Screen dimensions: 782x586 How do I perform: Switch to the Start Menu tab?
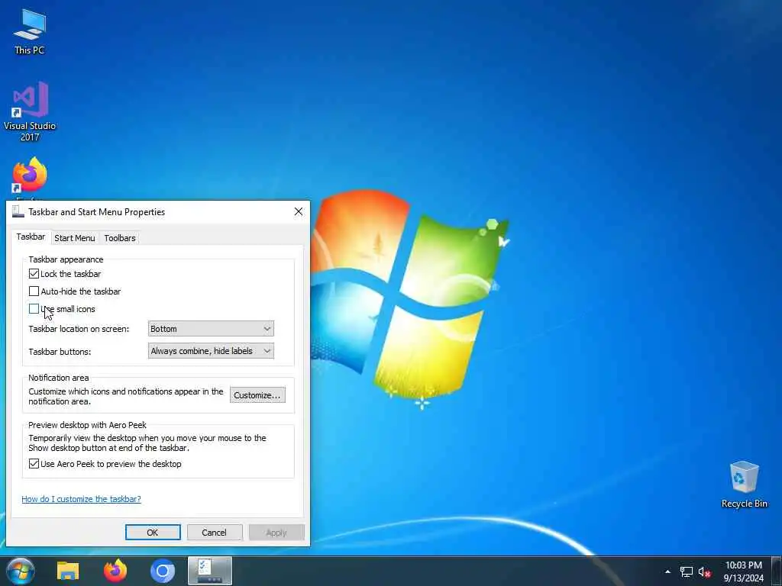click(75, 238)
